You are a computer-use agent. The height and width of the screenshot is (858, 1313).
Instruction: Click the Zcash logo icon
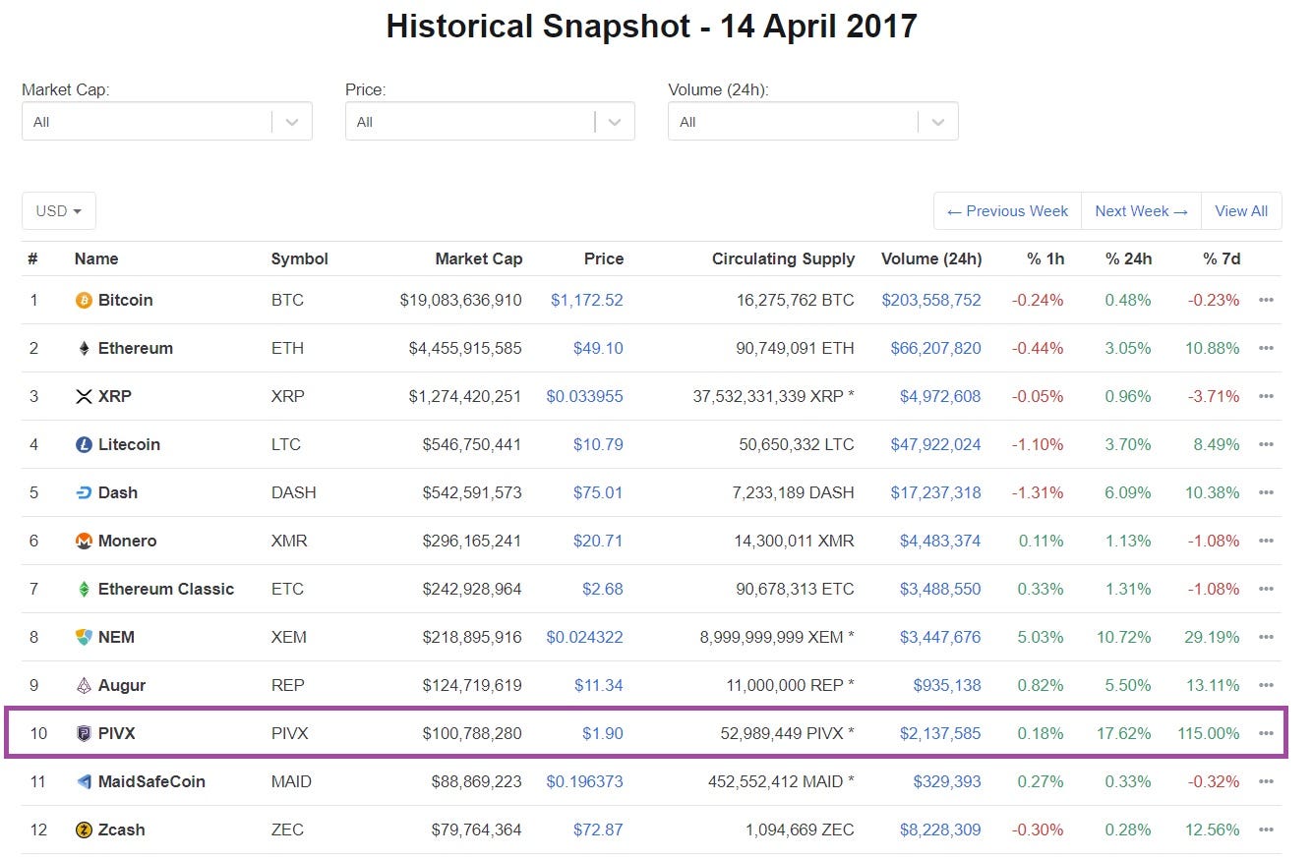[x=84, y=829]
